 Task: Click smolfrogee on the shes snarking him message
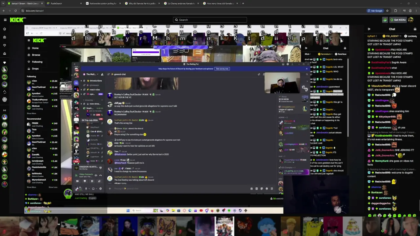[382, 111]
